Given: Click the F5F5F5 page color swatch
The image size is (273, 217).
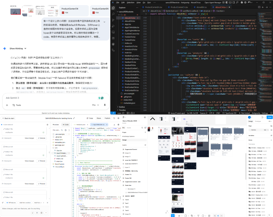Looking at the screenshot, I should 250,130.
